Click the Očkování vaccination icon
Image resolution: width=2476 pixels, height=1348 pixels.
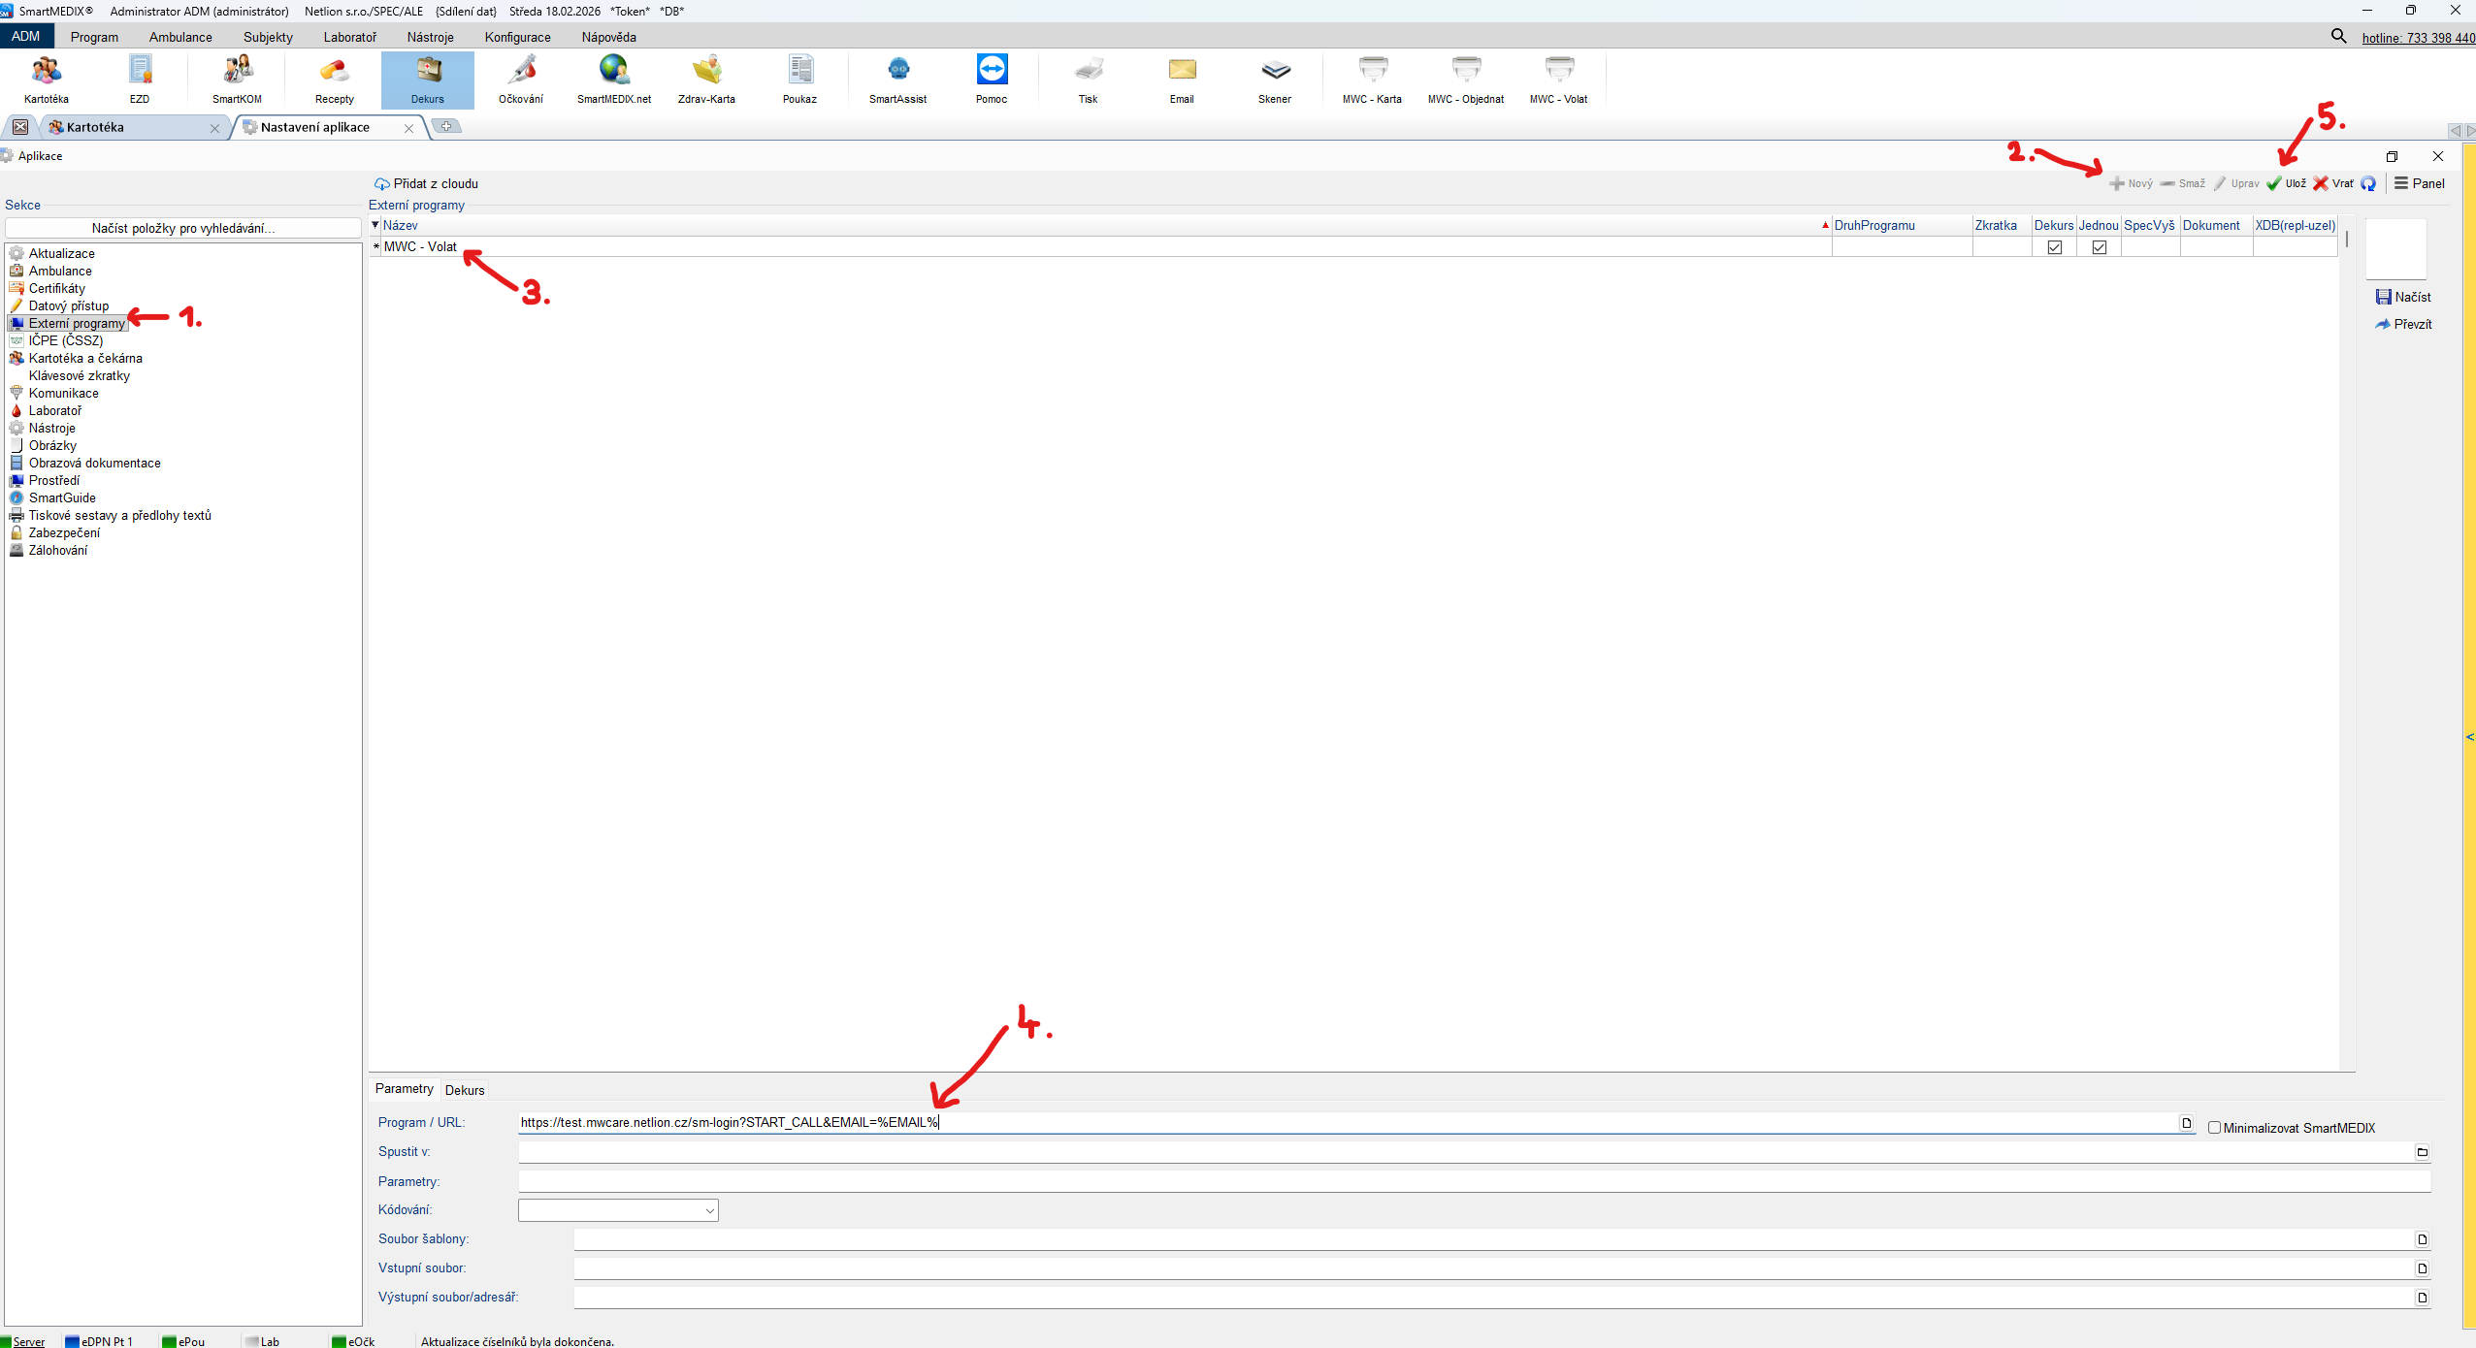click(521, 78)
